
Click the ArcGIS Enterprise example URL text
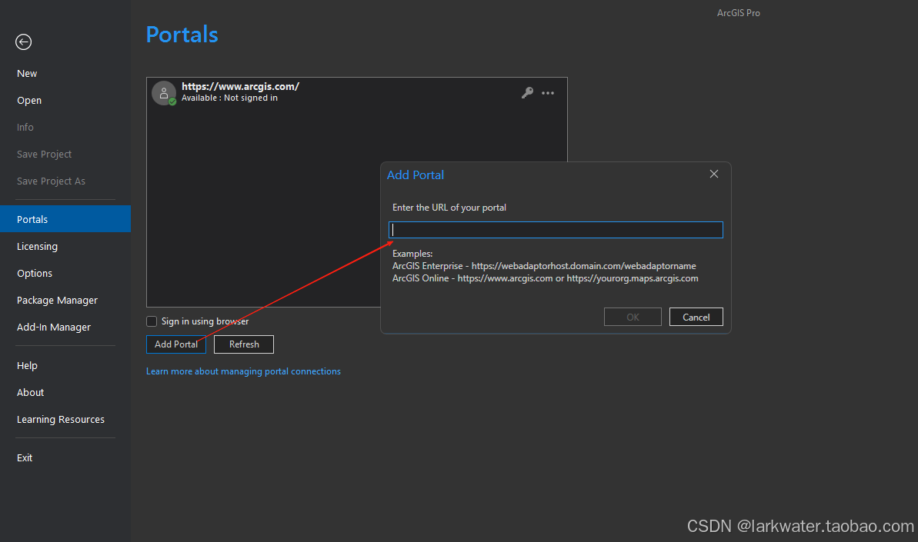click(x=545, y=266)
